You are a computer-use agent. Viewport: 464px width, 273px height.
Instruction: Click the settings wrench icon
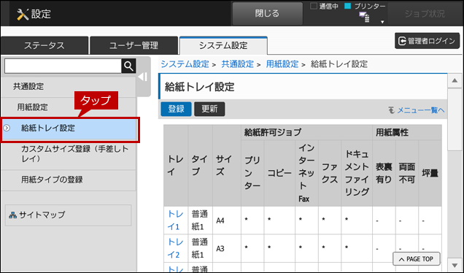[x=23, y=14]
